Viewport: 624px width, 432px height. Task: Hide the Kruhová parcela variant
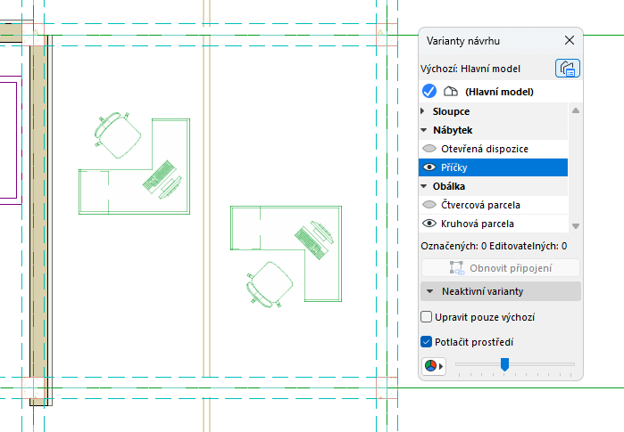(x=429, y=224)
